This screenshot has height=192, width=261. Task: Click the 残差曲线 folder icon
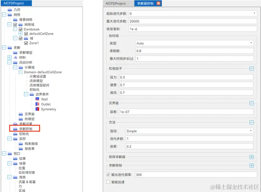(x=21, y=144)
